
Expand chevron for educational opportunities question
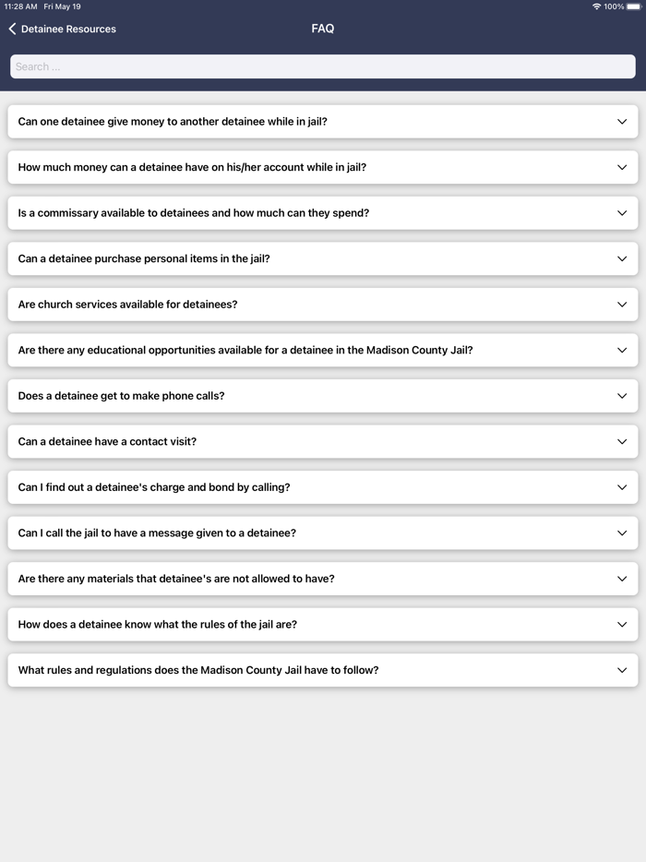[x=622, y=351]
